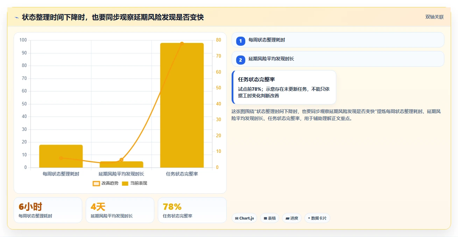Select numbered item 2 延期风险平均发现时长
Image resolution: width=458 pixels, height=237 pixels.
[338, 59]
